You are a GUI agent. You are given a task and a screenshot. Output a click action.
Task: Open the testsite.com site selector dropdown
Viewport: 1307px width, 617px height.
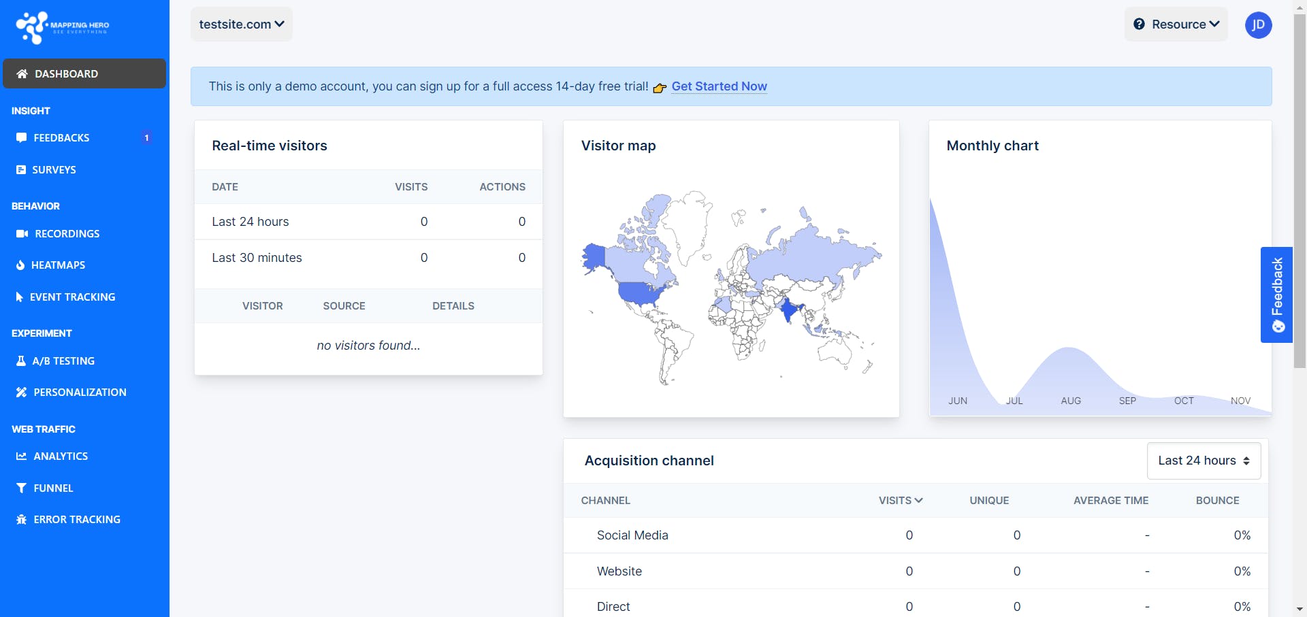click(x=242, y=24)
